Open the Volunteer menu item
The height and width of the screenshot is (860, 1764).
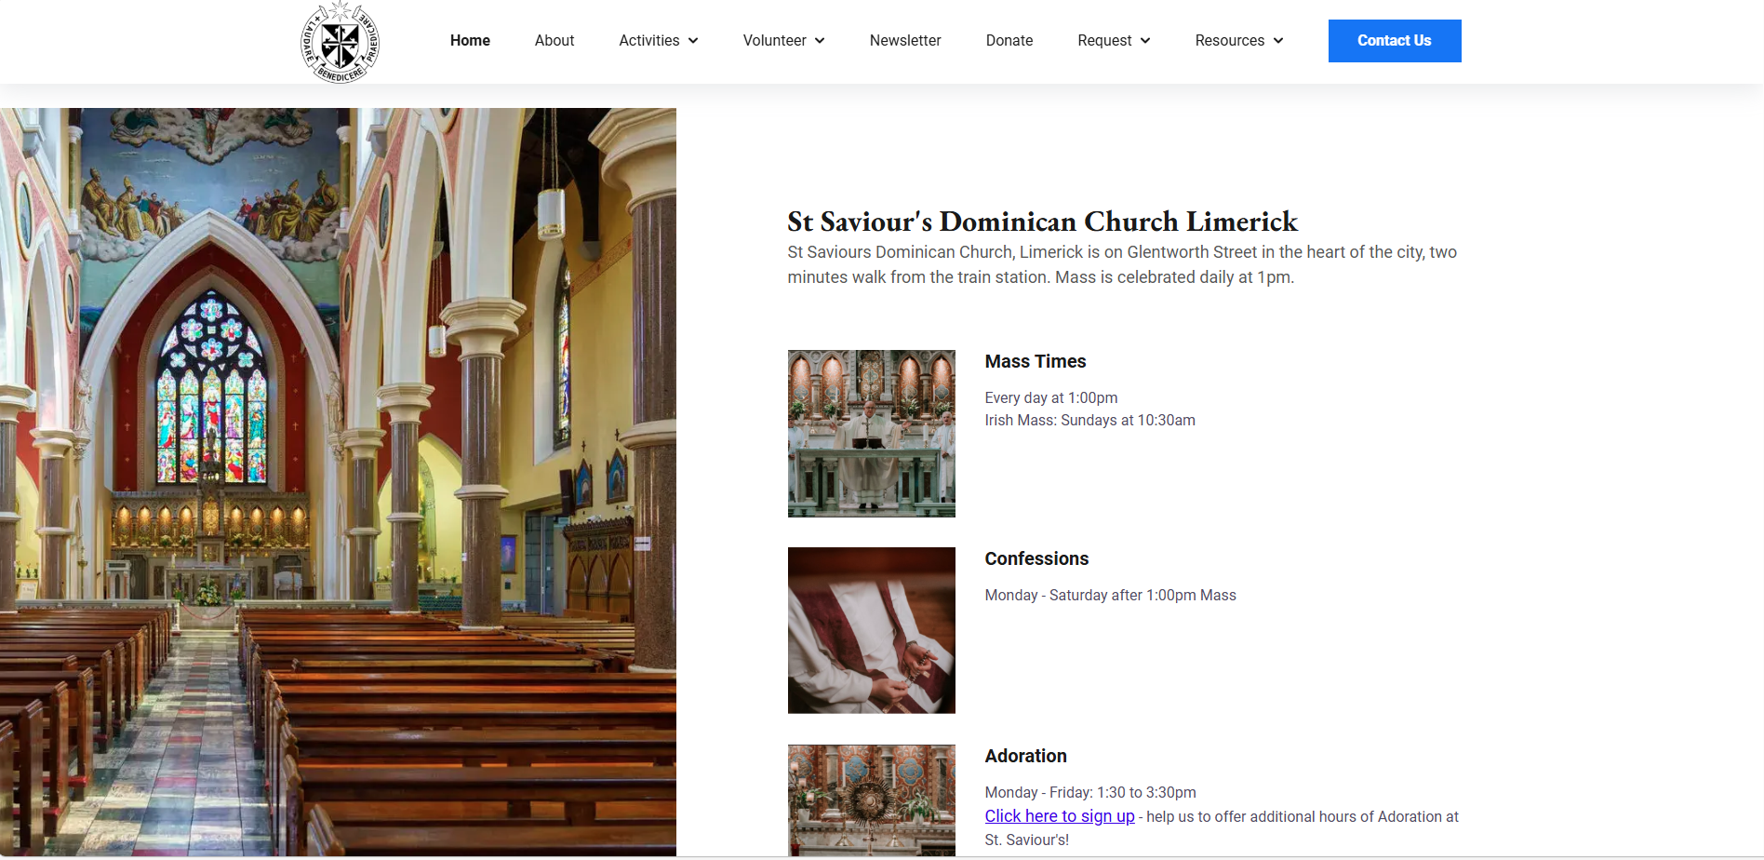[775, 41]
